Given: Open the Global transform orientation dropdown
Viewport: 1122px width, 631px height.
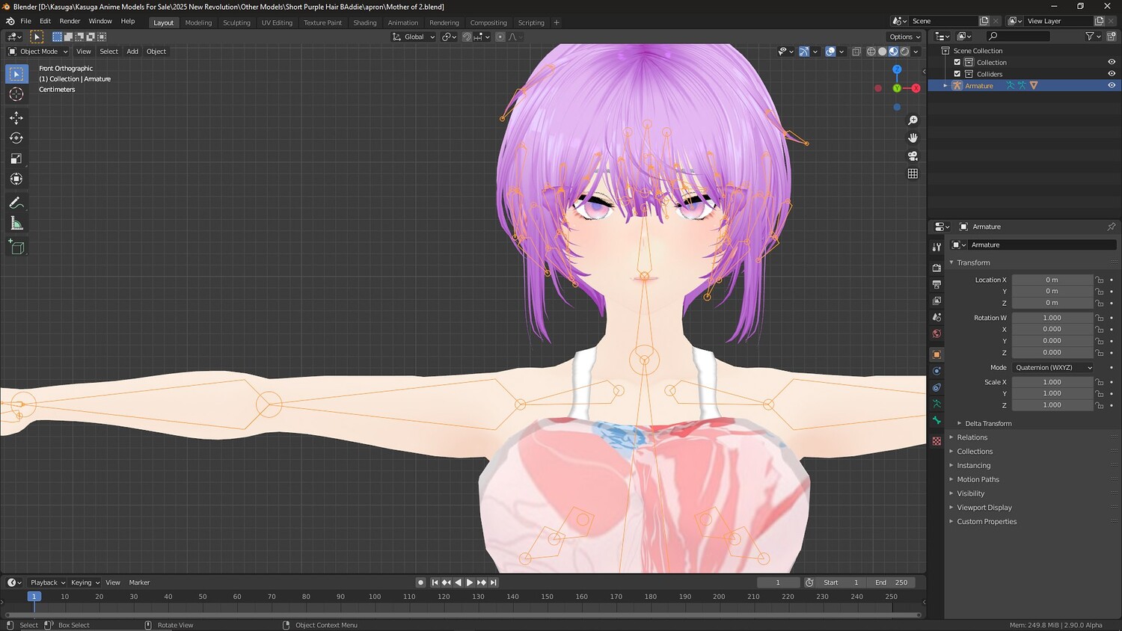Looking at the screenshot, I should 414,37.
